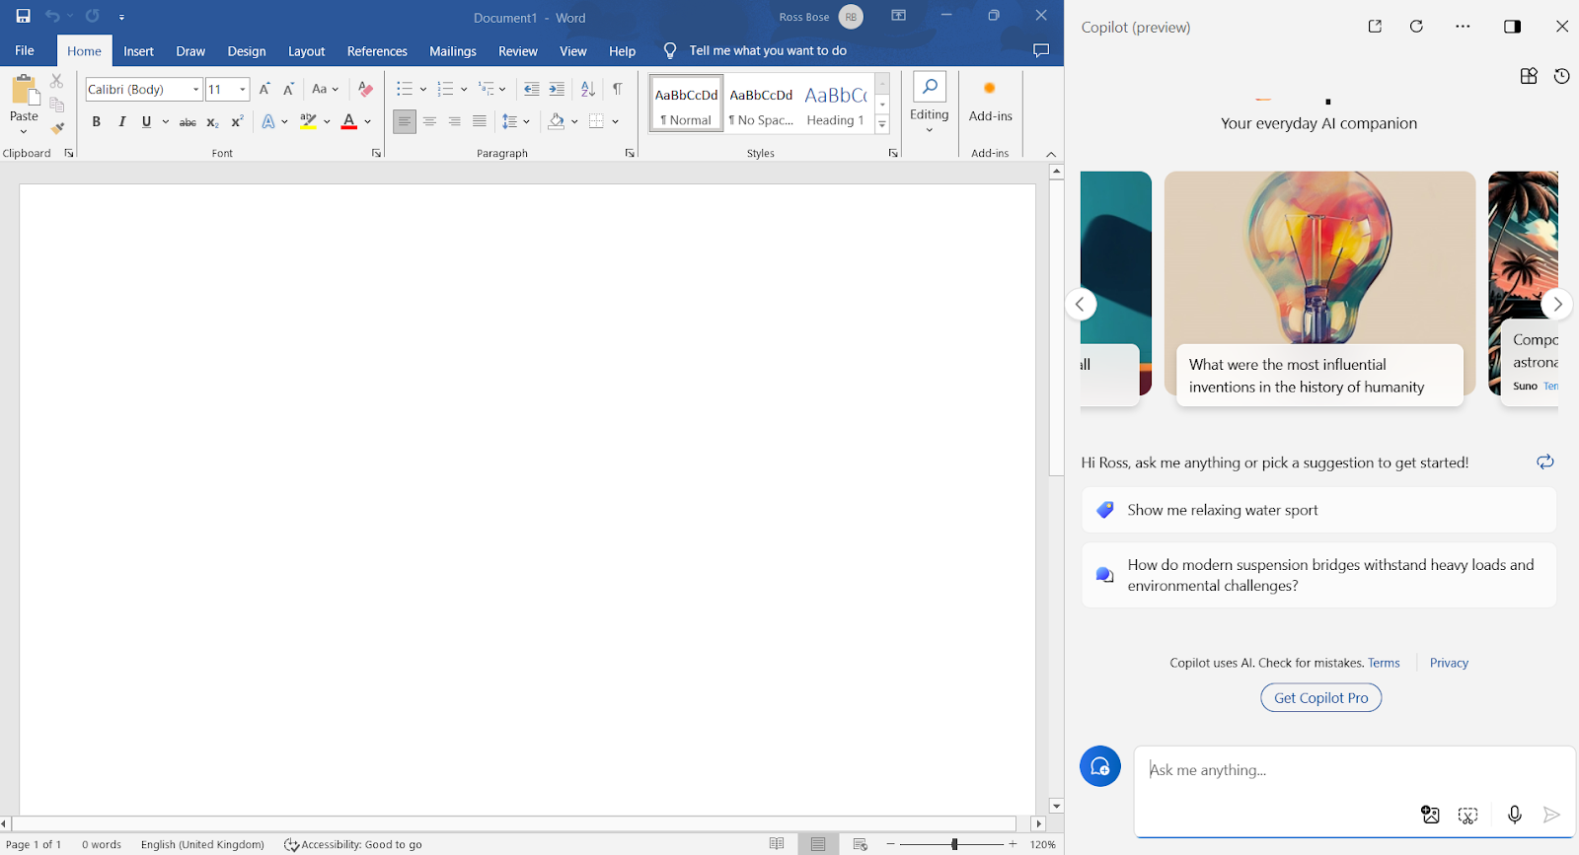Switch to the Design tab
The height and width of the screenshot is (855, 1579).
coord(247,51)
